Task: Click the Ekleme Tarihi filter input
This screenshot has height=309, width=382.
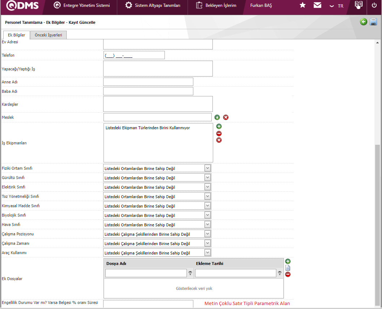Action: (236, 273)
